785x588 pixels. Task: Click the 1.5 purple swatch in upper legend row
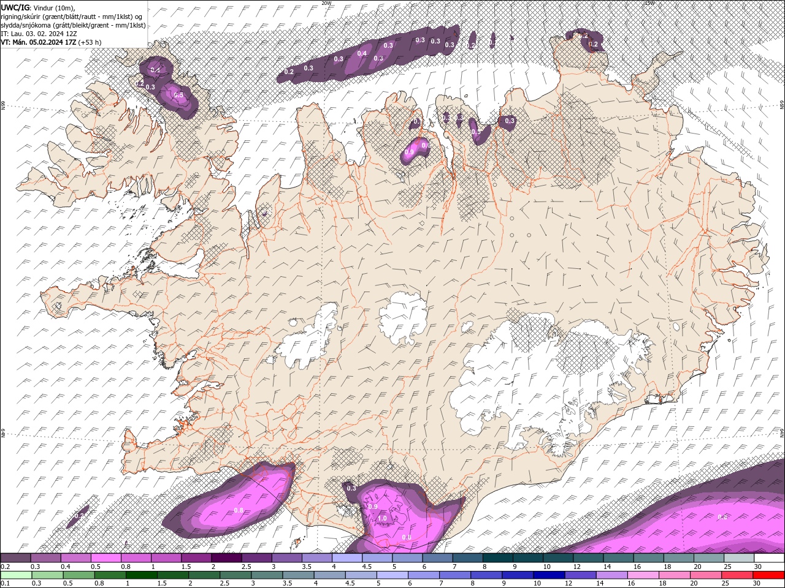tap(196, 558)
